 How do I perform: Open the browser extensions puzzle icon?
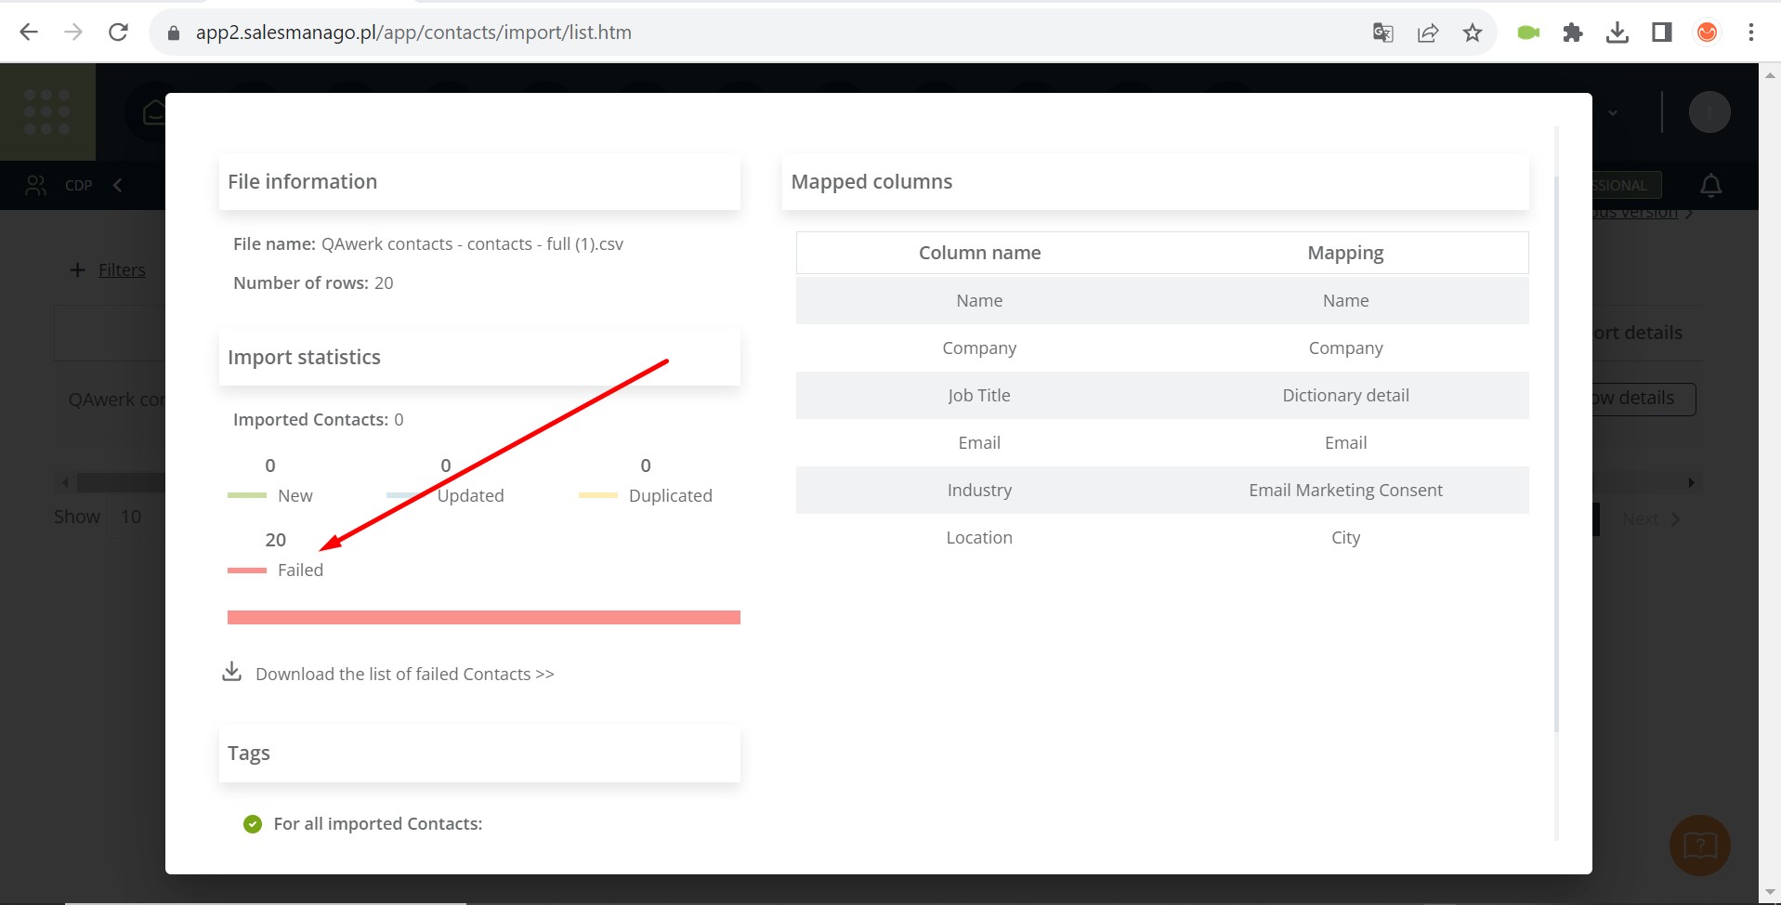point(1572,33)
